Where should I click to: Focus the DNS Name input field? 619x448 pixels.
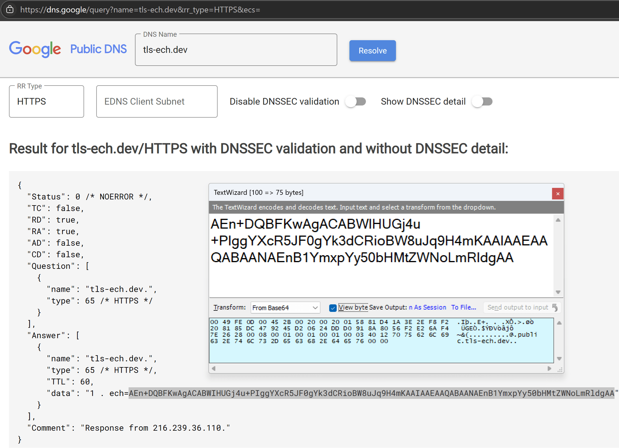coord(236,50)
